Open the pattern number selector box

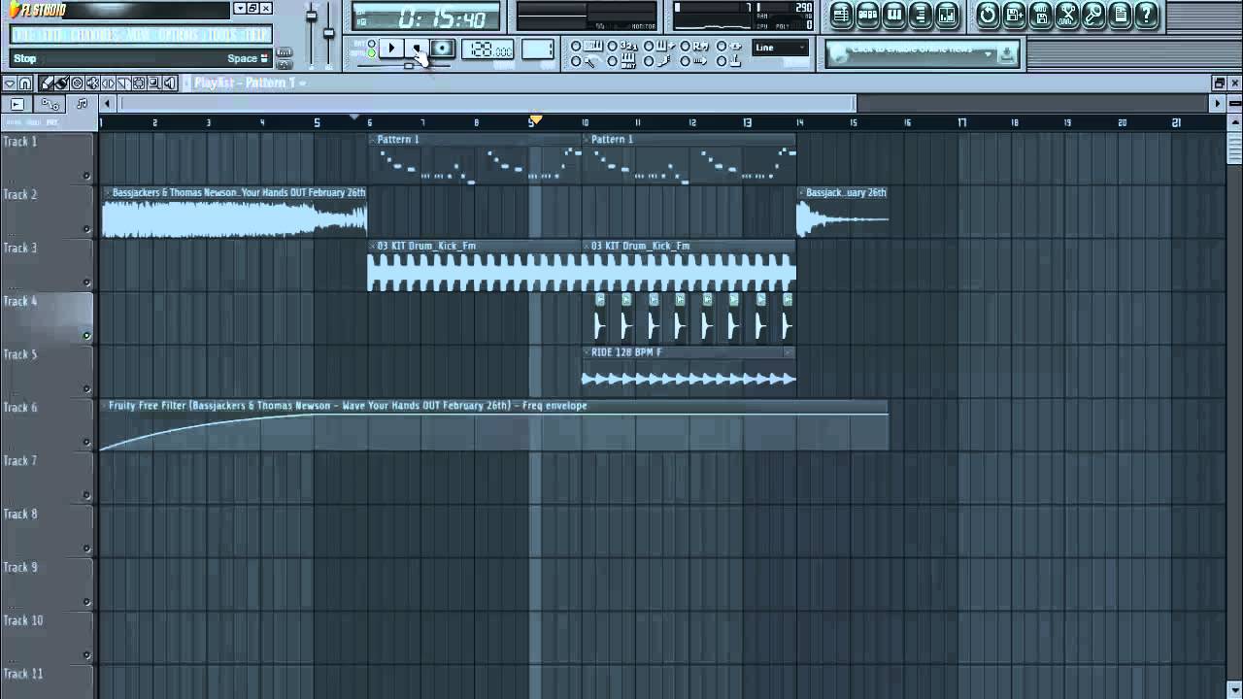coord(538,49)
